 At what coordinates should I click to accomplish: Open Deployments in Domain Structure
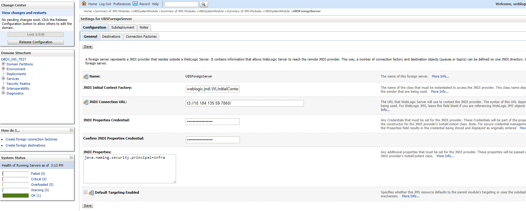[x=16, y=74]
